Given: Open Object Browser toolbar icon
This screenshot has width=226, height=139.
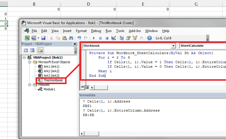Looking at the screenshot, I should (135, 38).
